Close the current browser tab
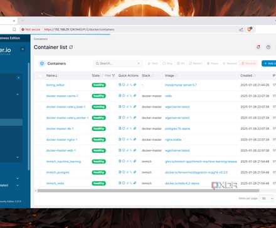 [x=14, y=21]
